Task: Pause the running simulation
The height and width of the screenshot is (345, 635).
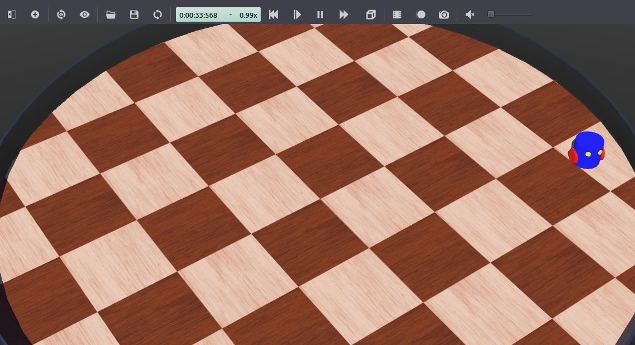Action: pos(320,14)
